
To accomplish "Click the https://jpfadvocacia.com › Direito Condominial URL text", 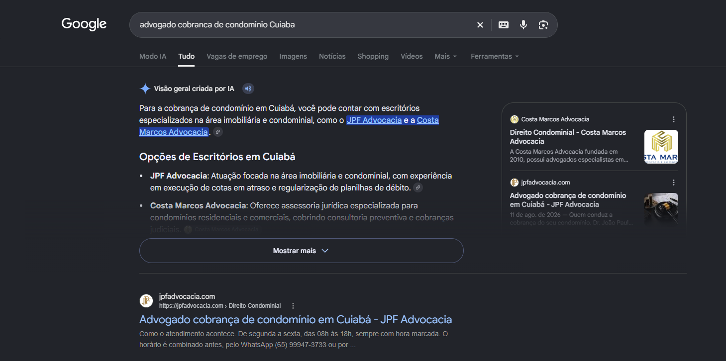I will [220, 306].
